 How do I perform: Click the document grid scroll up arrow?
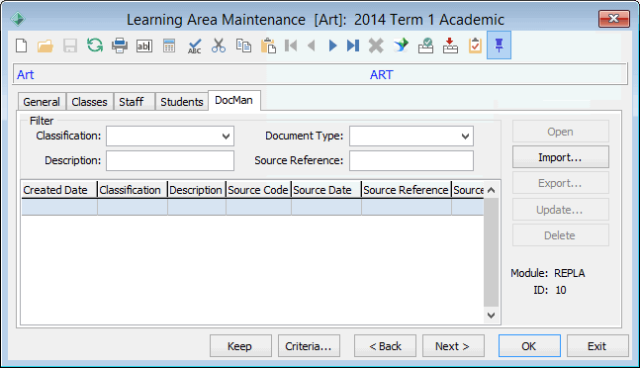(491, 190)
